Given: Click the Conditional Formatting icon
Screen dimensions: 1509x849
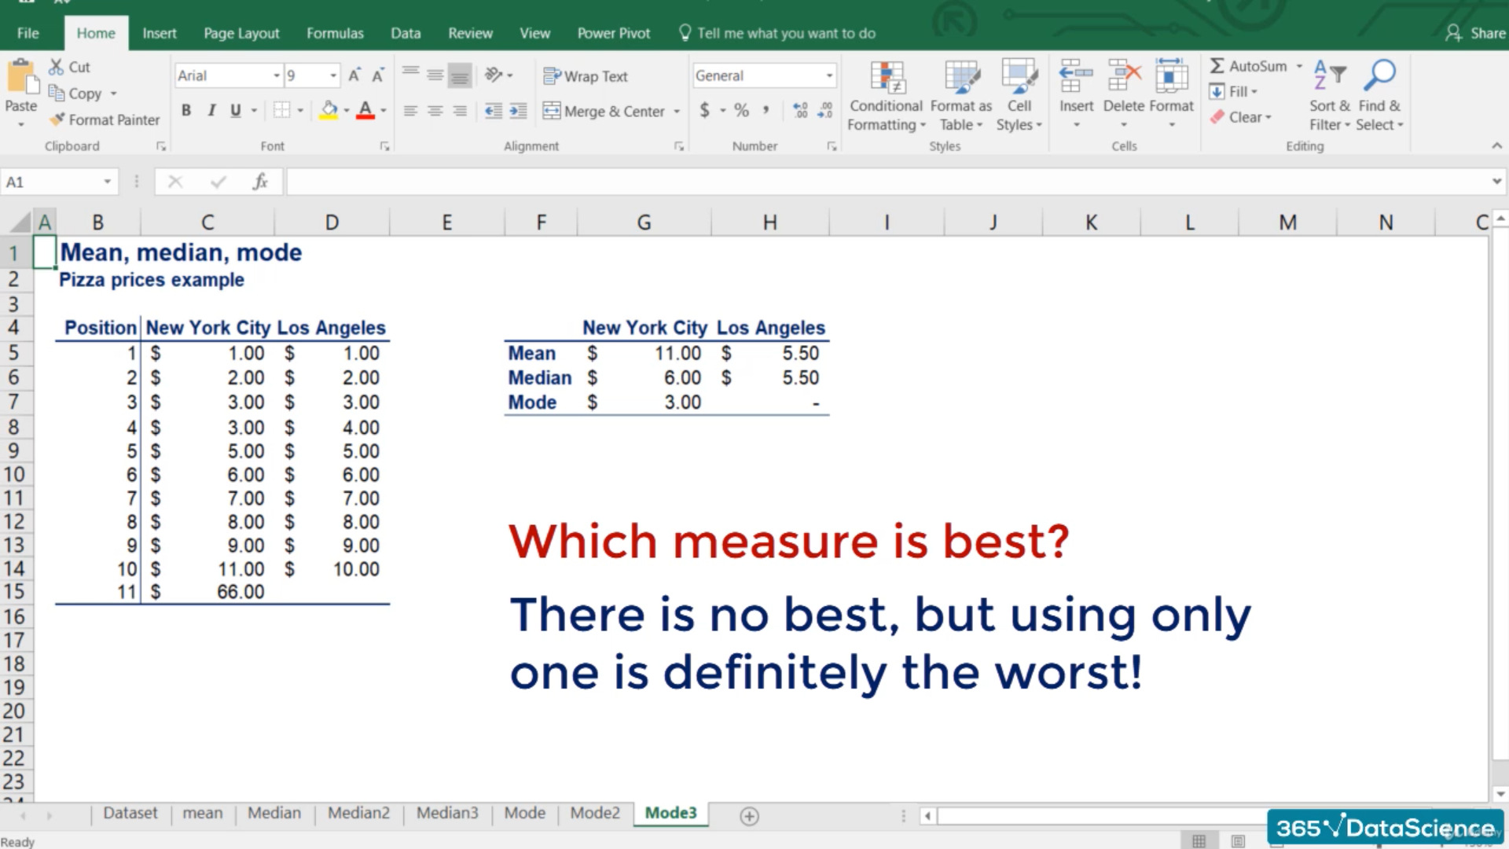Looking at the screenshot, I should pos(887,78).
